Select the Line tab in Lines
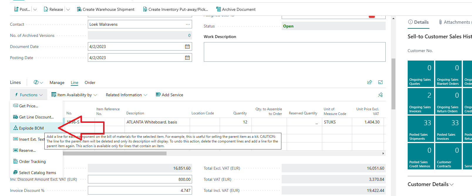472x196 pixels. click(x=75, y=82)
